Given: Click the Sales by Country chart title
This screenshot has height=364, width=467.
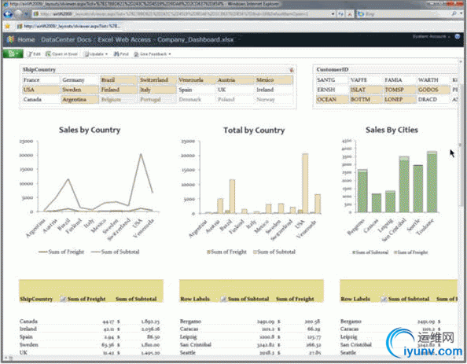Looking at the screenshot, I should 90,130.
